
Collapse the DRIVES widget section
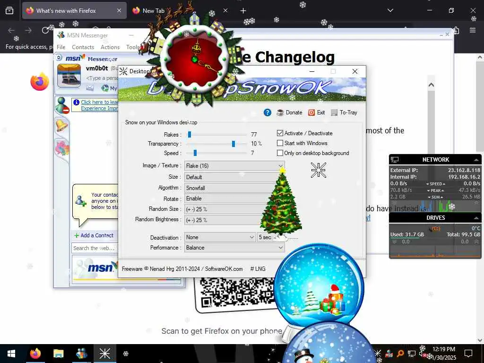[x=476, y=218]
